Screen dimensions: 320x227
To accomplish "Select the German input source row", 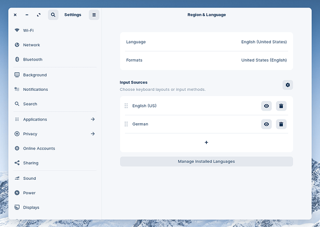I will coord(206,124).
